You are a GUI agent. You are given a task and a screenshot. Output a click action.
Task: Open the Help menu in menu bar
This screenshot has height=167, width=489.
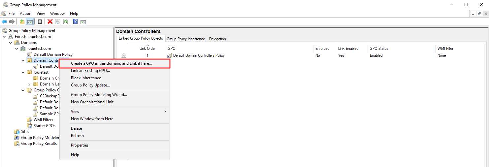tap(74, 14)
